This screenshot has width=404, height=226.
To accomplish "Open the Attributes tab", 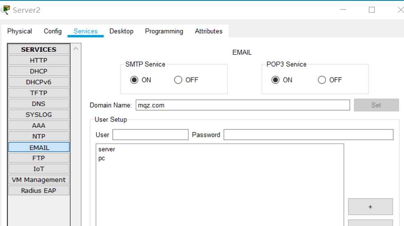I will coord(209,31).
